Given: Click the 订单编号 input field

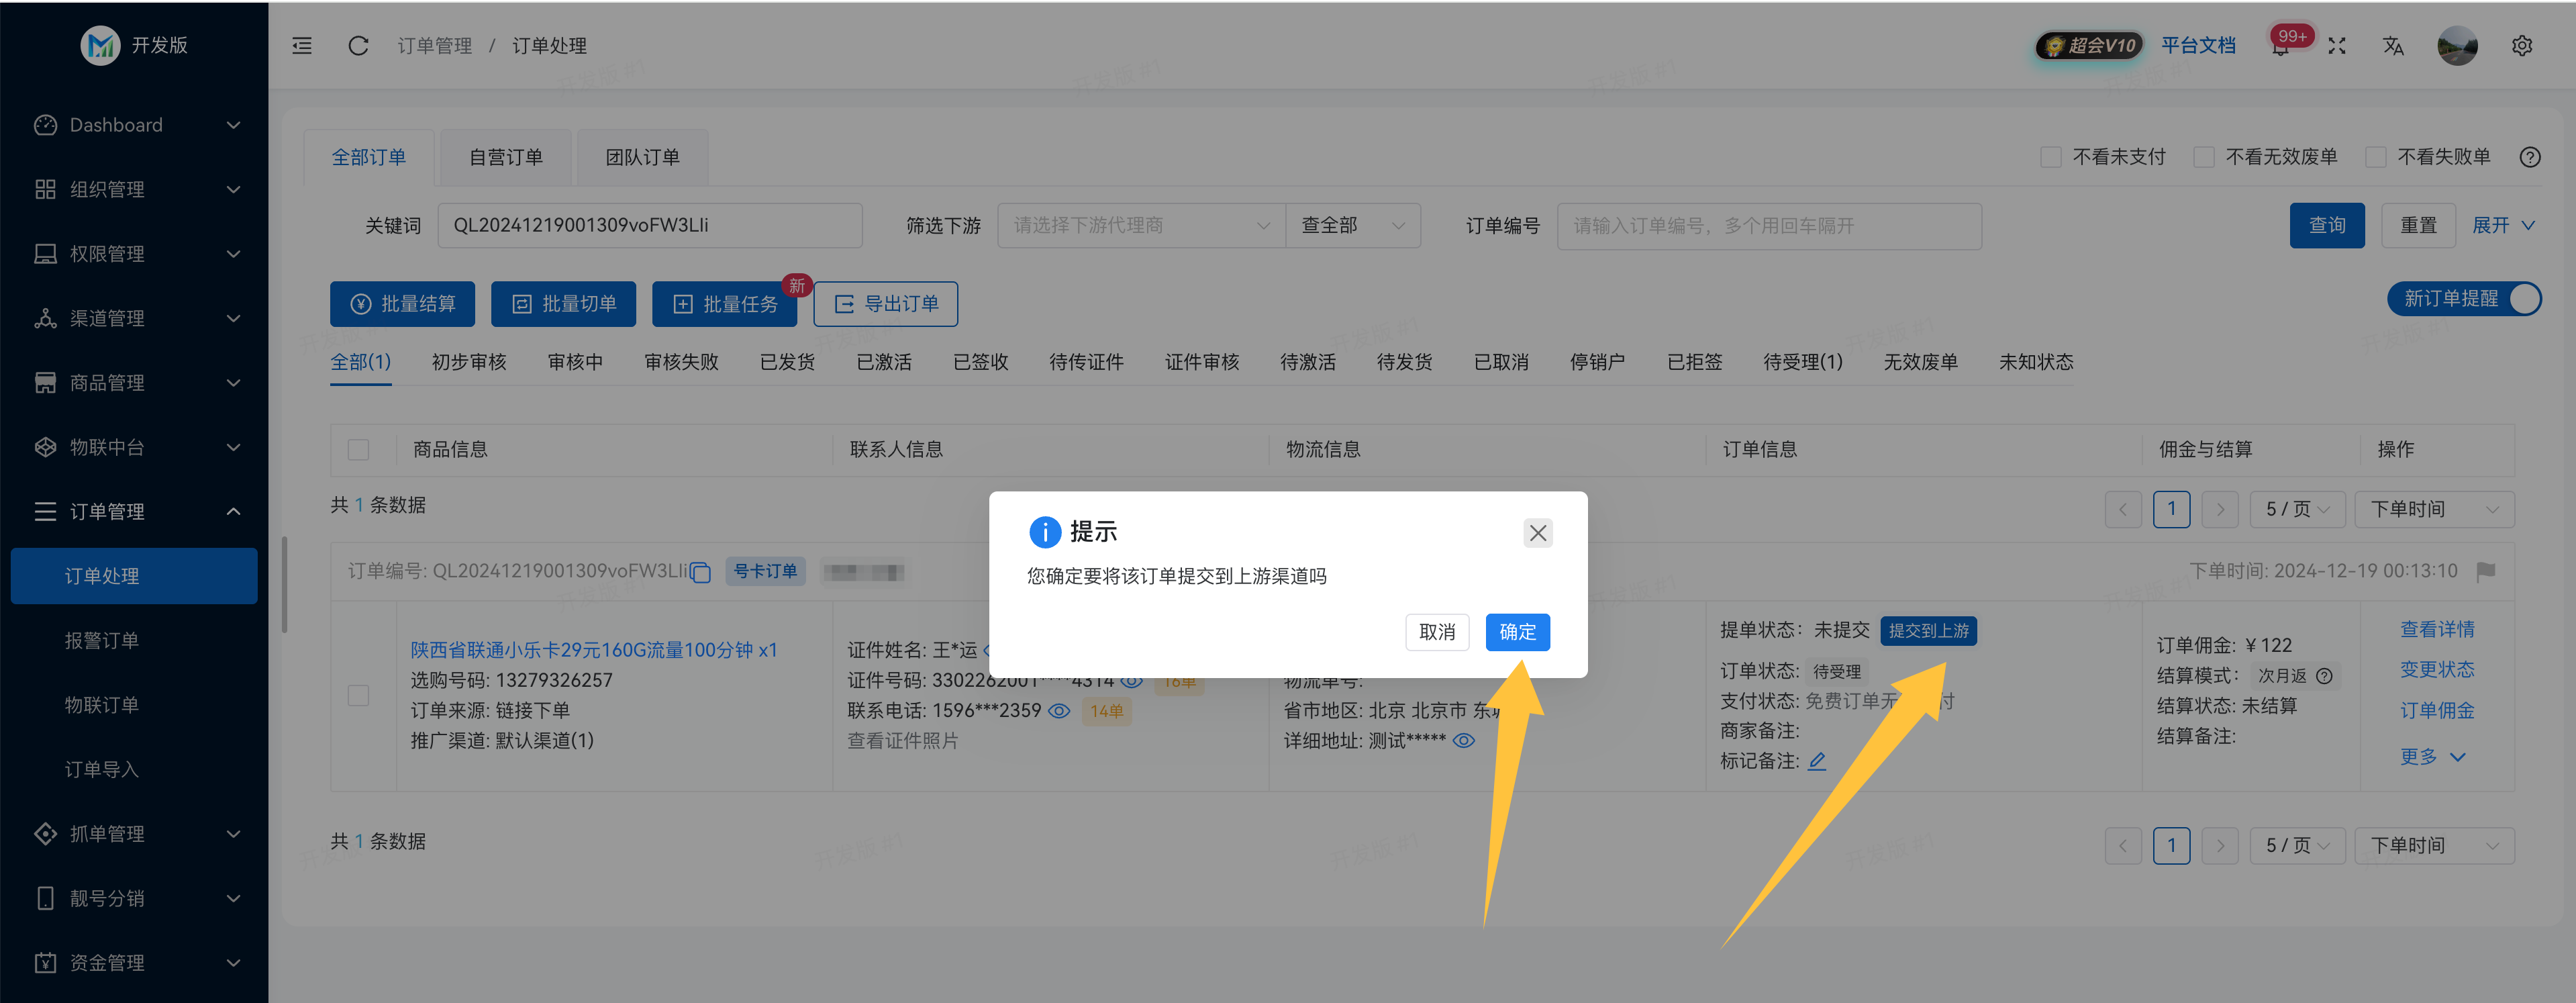Looking at the screenshot, I should (x=1770, y=225).
